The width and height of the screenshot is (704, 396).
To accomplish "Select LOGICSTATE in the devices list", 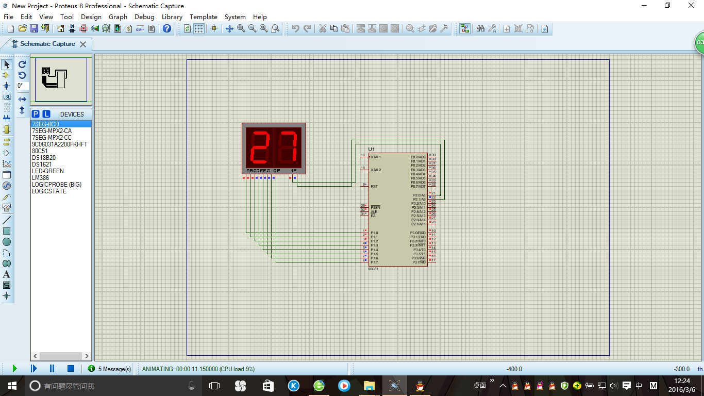I will pyautogui.click(x=49, y=191).
